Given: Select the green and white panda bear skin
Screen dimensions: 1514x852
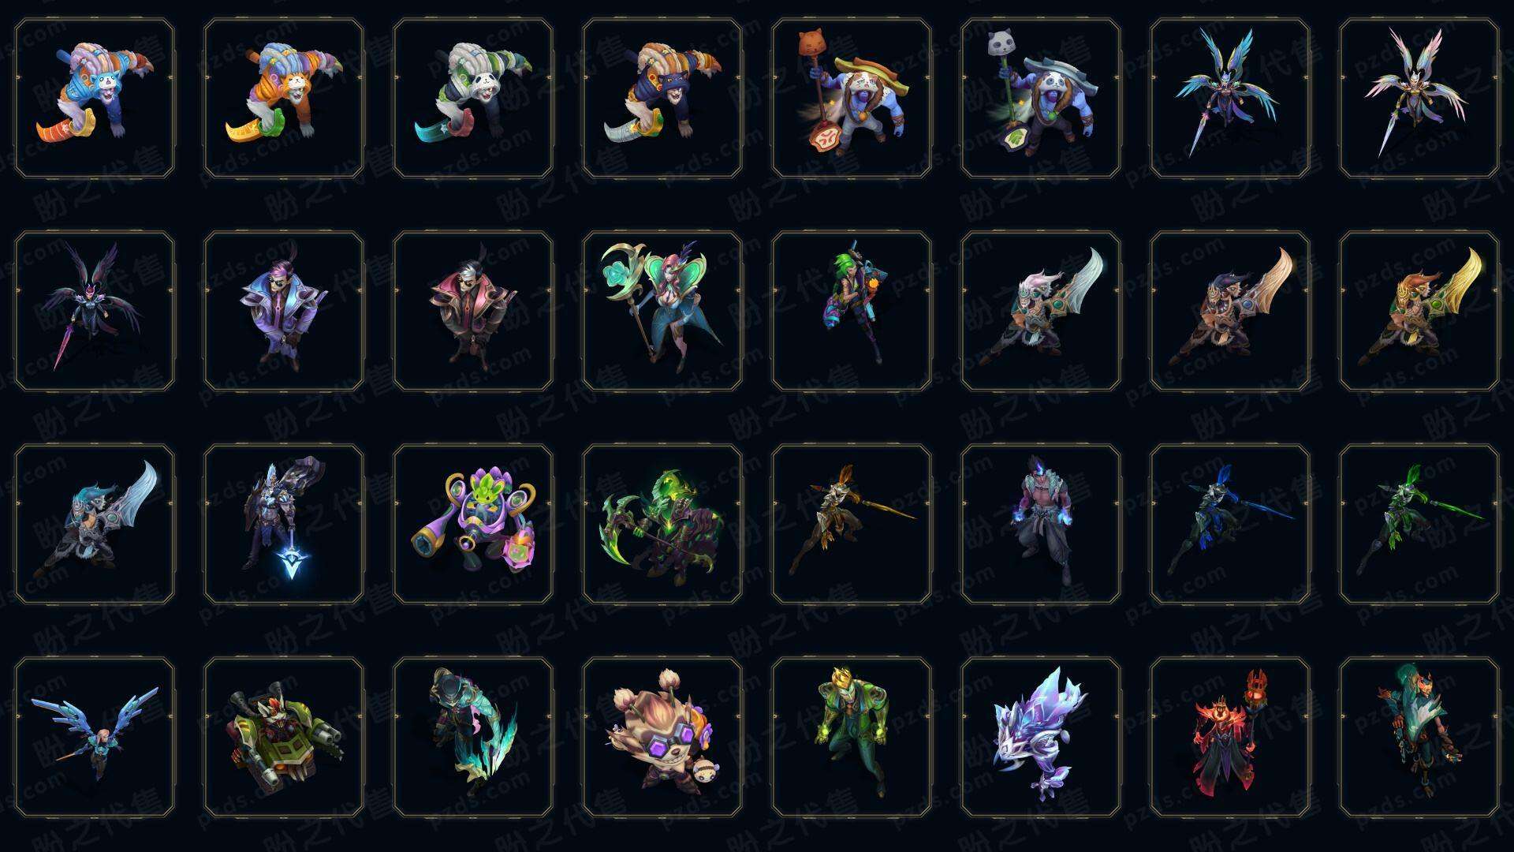Looking at the screenshot, I should tap(473, 98).
